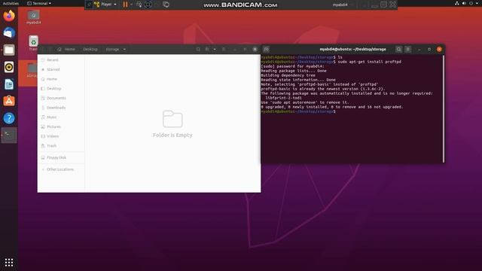The height and width of the screenshot is (271, 482).
Task: Launch Rhythmbox music player from the dock
Action: pyautogui.click(x=9, y=67)
